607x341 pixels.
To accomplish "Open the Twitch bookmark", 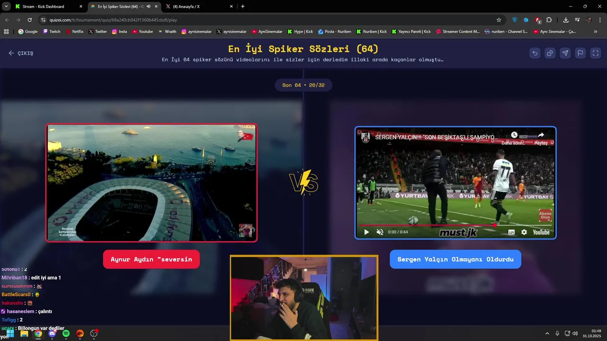I will (52, 32).
